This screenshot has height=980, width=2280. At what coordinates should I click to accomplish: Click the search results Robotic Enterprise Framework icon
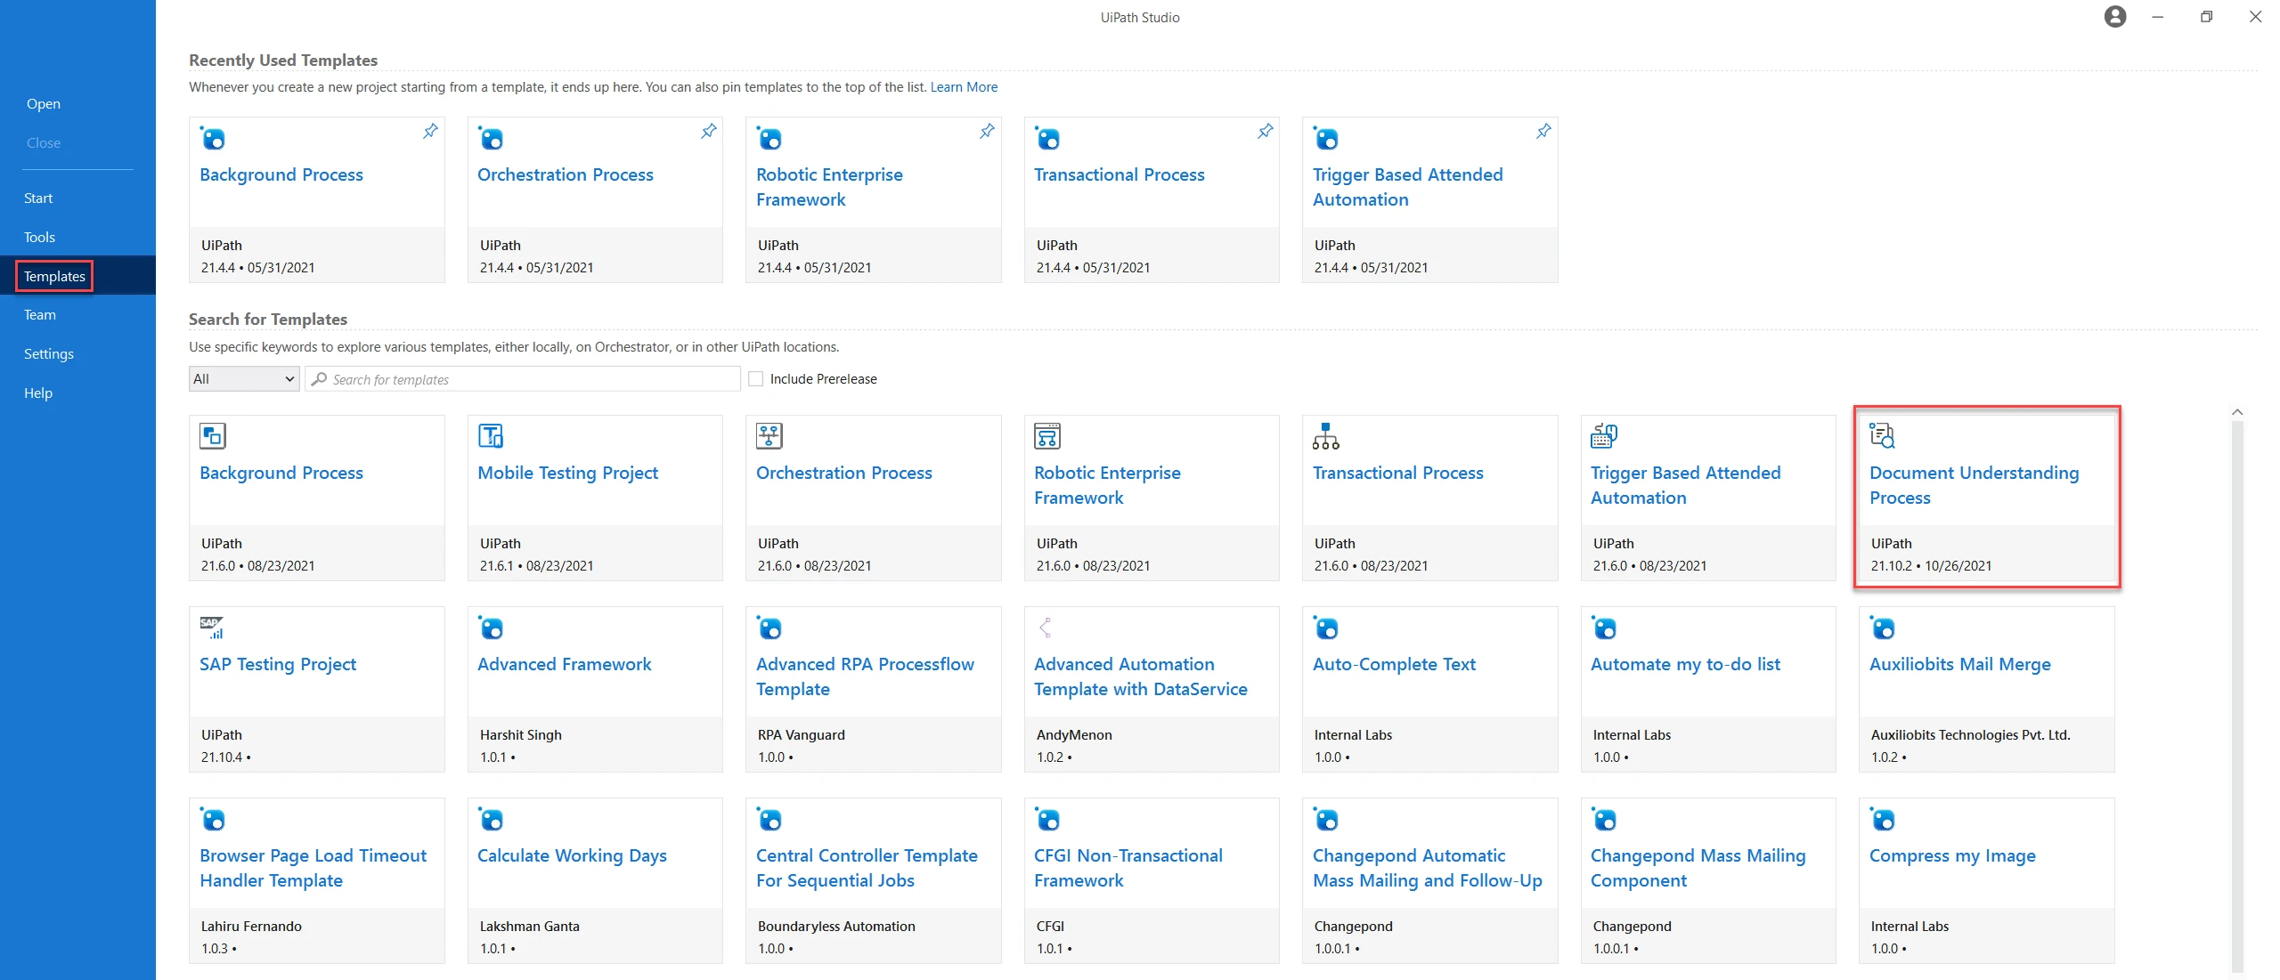[x=1047, y=436]
